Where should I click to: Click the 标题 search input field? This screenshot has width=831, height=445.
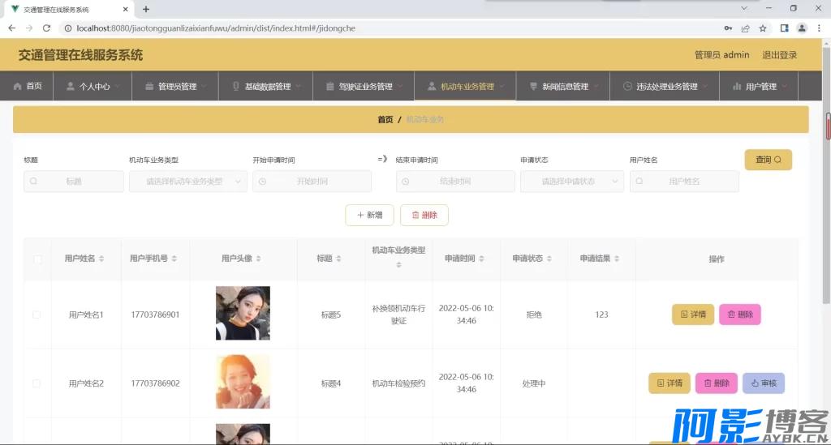[74, 182]
